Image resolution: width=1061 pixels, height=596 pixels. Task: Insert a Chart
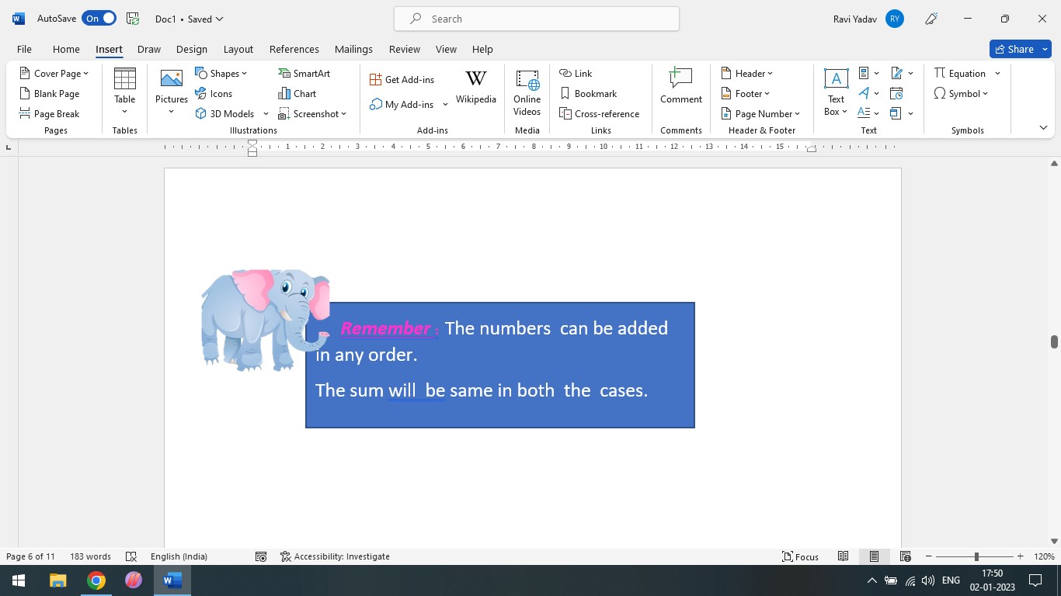coord(297,93)
